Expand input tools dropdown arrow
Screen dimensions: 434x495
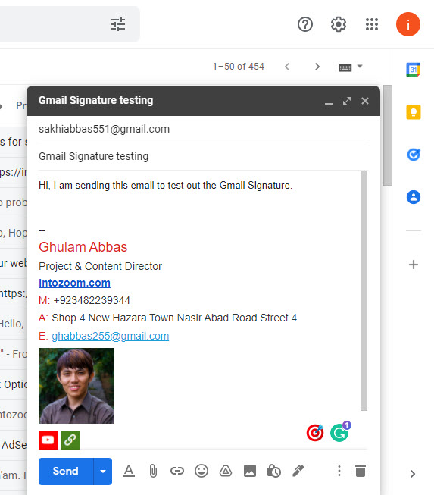pyautogui.click(x=360, y=66)
